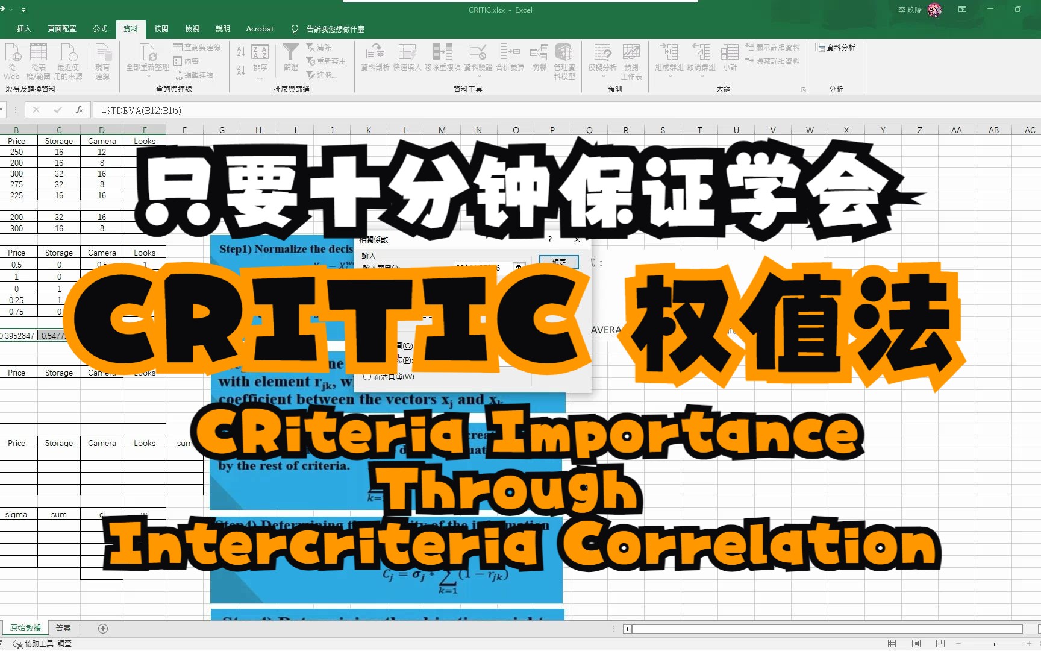Click 告訴我您想做什麼 search box
This screenshot has height=651, width=1041.
click(329, 28)
